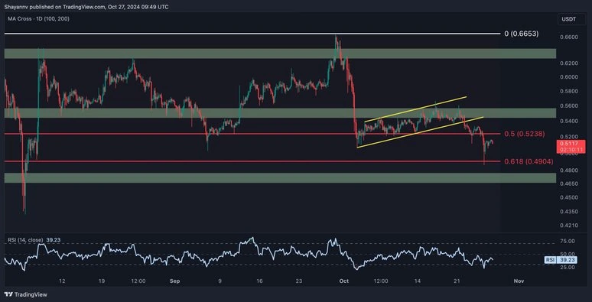Select the lower yellow channel trendline
The height and width of the screenshot is (302, 592).
click(420, 132)
